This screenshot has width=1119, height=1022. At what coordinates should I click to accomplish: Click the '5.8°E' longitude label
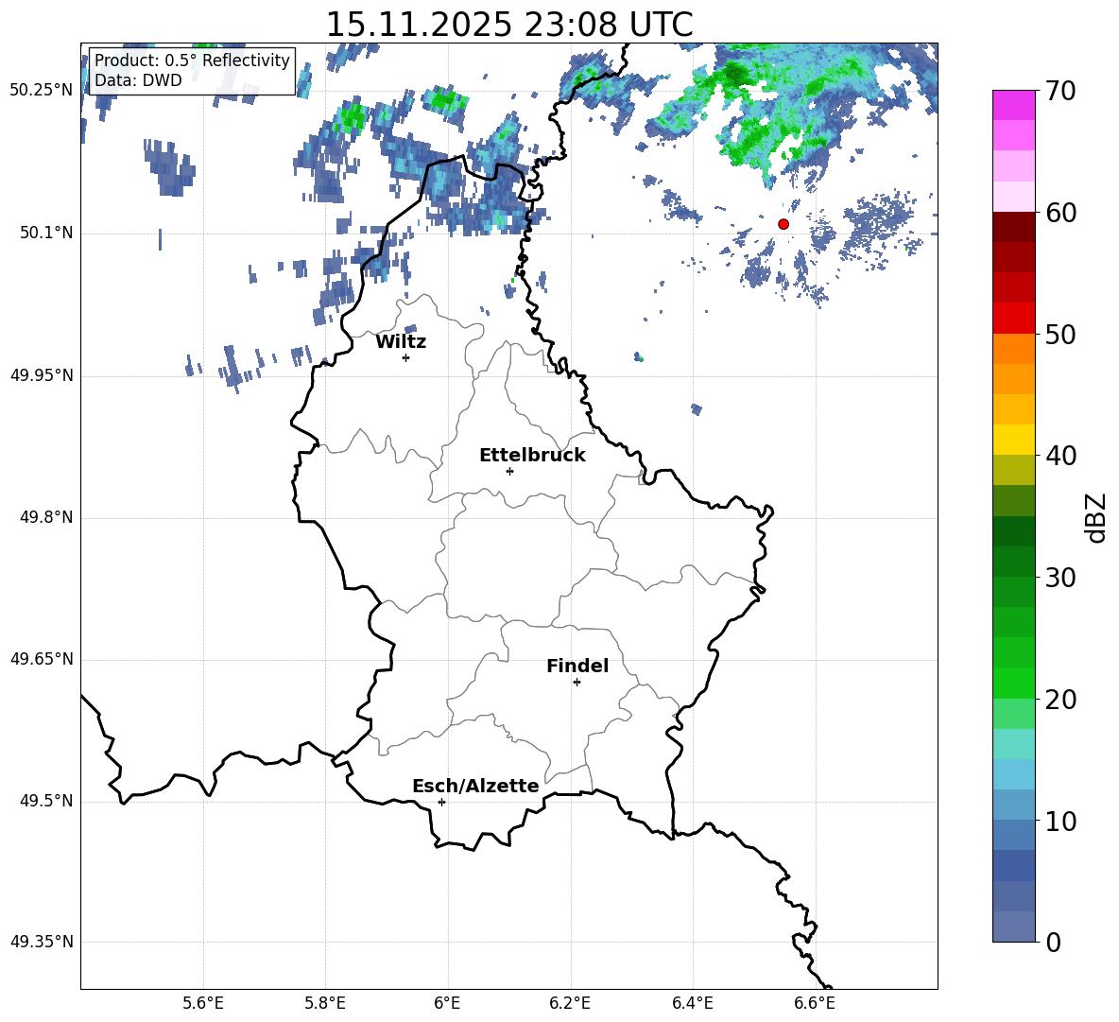[x=325, y=1003]
